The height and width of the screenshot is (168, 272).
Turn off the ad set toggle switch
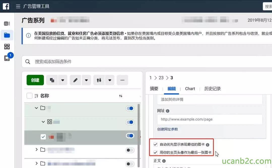[x=130, y=122]
